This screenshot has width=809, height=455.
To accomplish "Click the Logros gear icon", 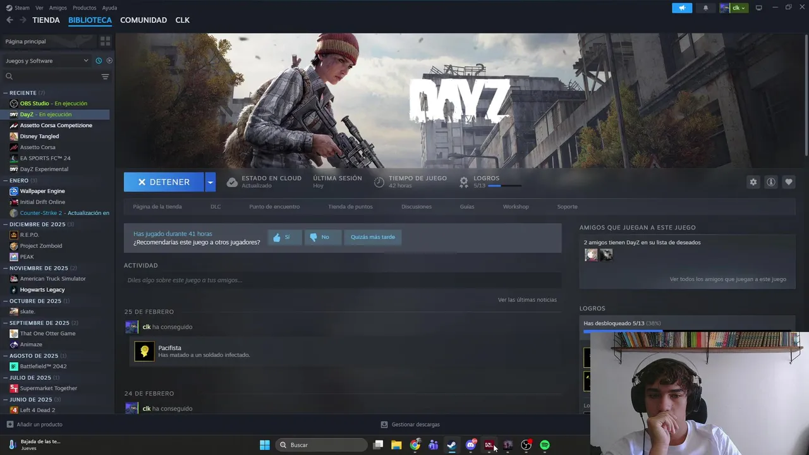I will click(464, 182).
